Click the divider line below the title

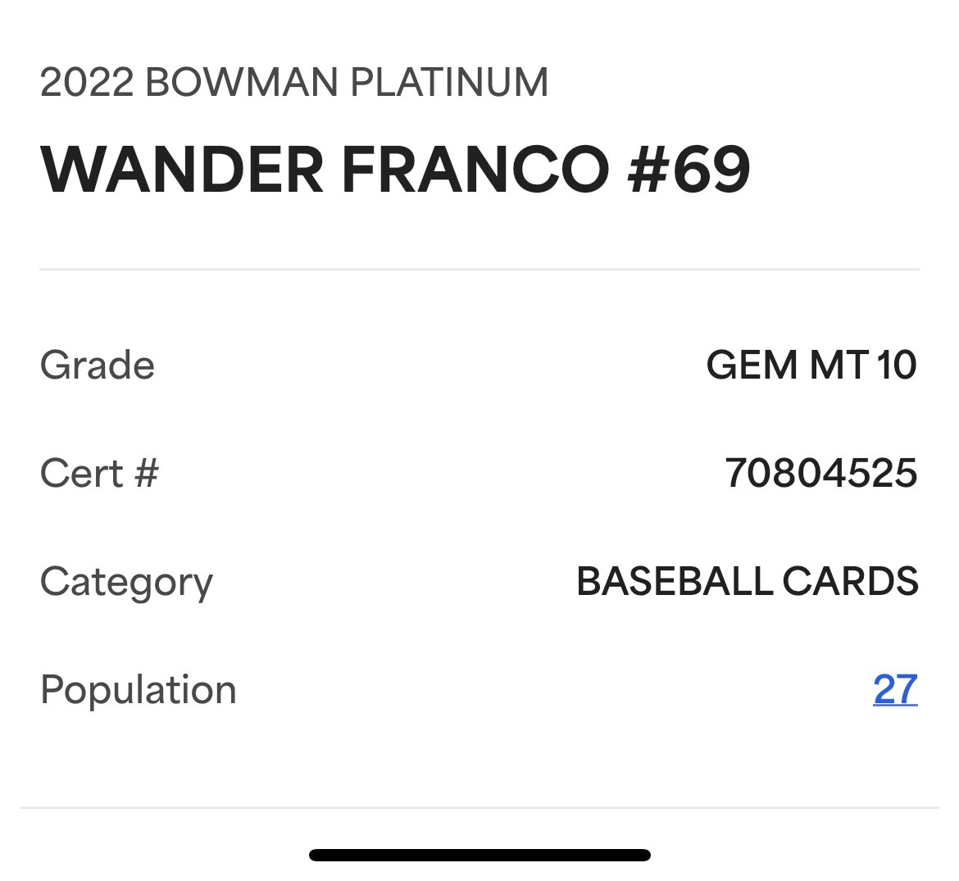(479, 269)
